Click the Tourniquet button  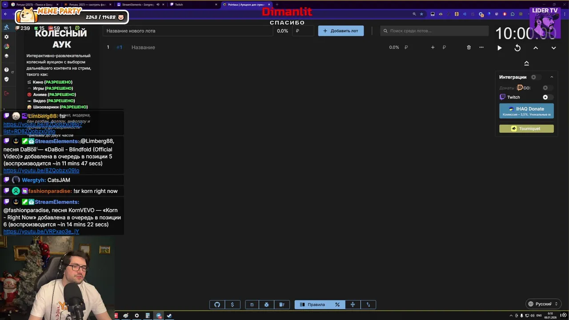coord(526,128)
